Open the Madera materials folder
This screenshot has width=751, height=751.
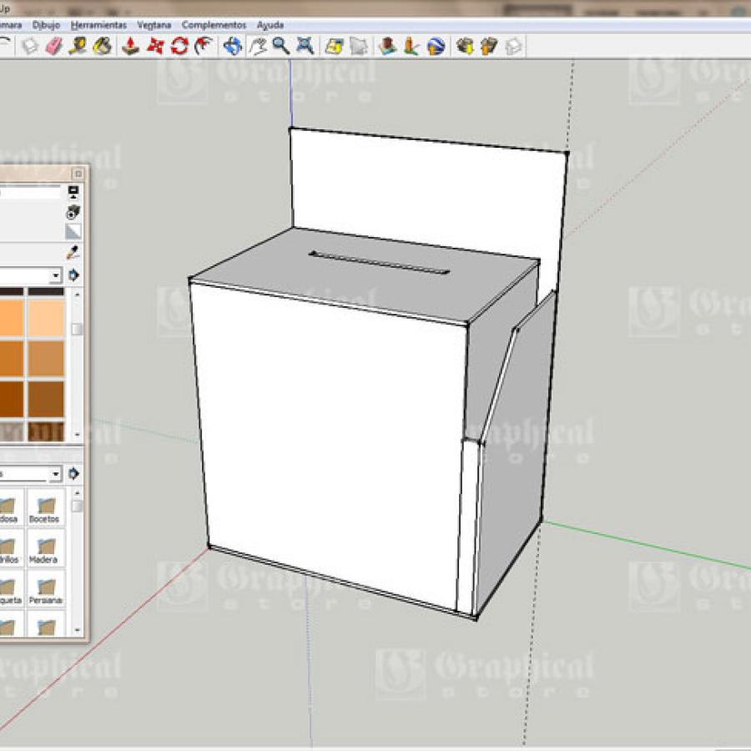(x=45, y=548)
